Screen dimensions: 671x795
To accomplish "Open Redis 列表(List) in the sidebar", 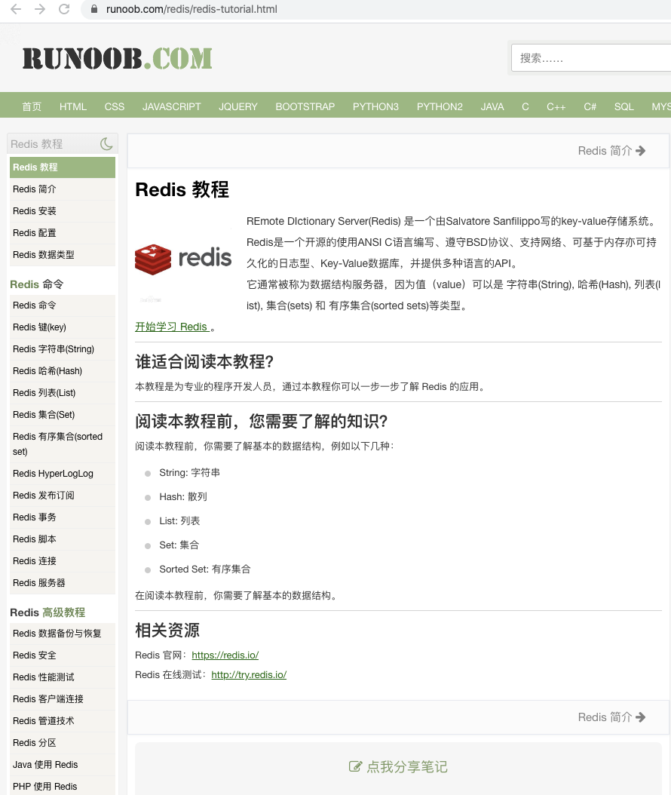I will click(x=63, y=392).
